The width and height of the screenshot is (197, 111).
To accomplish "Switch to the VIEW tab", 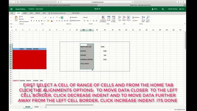I will click(44, 13).
